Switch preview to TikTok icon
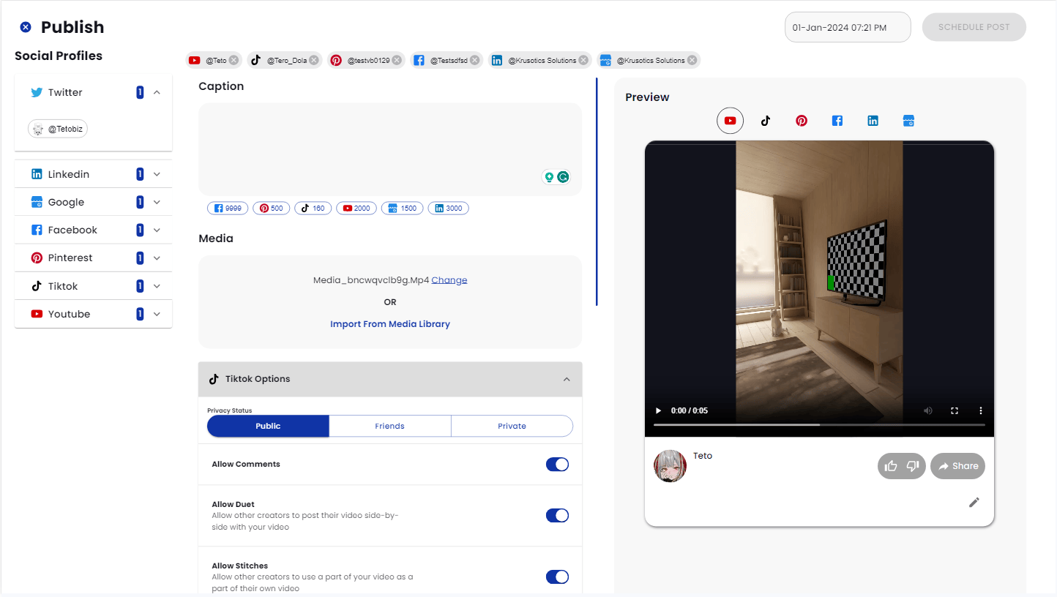This screenshot has height=597, width=1057. point(766,121)
